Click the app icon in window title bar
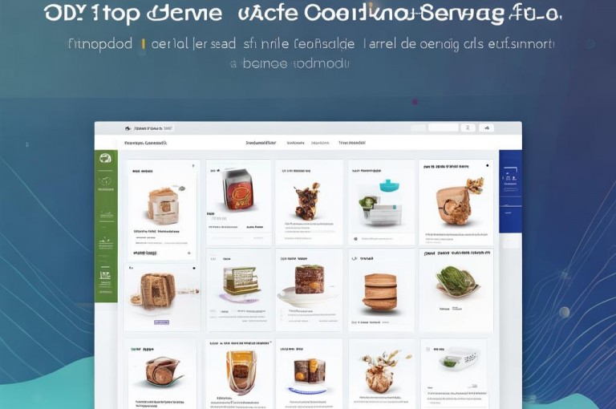616x409 pixels. coord(128,128)
